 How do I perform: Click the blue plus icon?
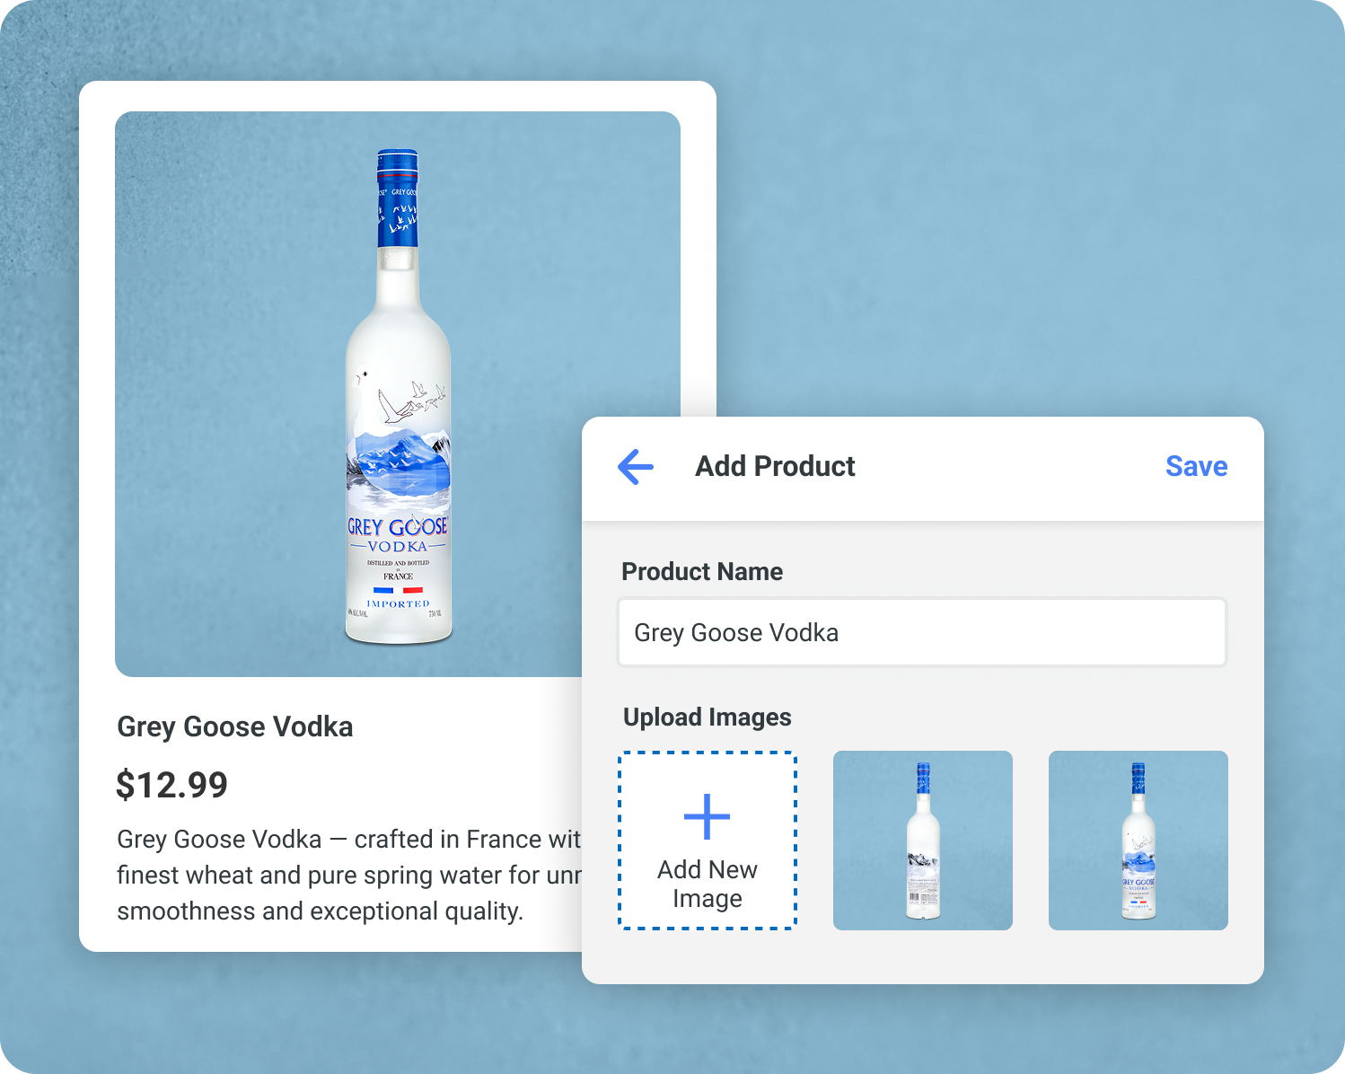[x=708, y=817]
